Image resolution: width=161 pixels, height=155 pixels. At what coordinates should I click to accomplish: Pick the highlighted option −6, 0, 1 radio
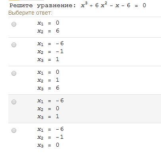tap(14, 102)
